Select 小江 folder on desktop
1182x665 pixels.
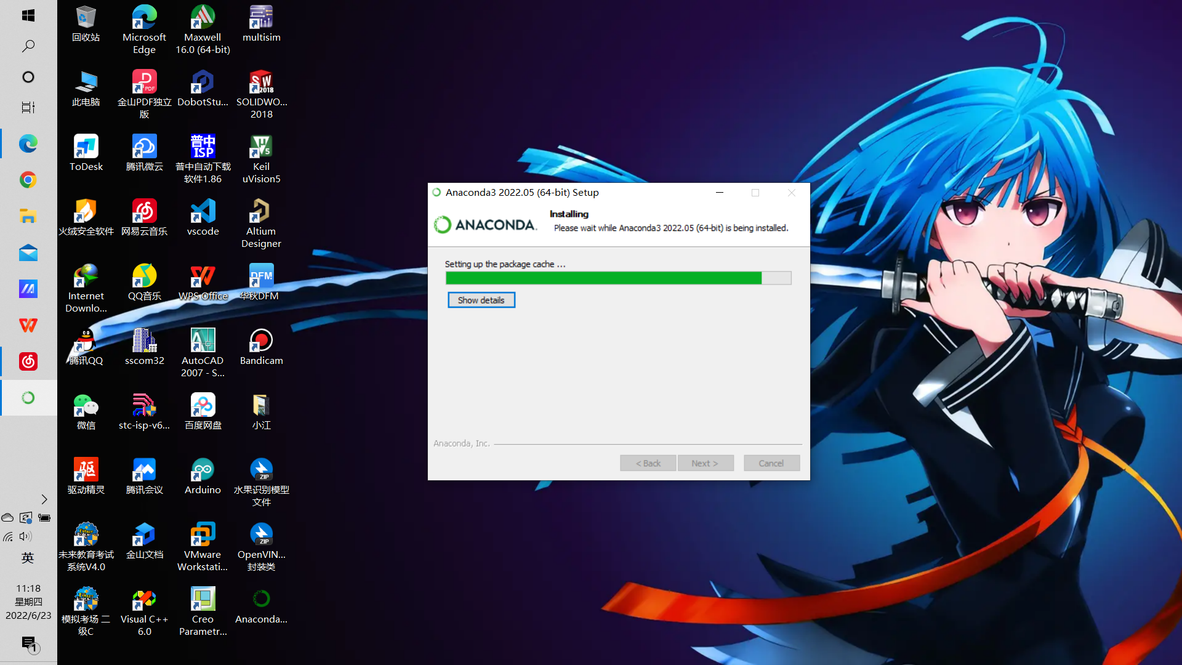261,413
